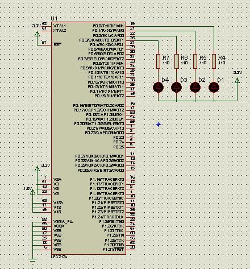Click the P0.0/TxD0/PWM1 pin label
The width and height of the screenshot is (250, 269).
click(x=109, y=26)
